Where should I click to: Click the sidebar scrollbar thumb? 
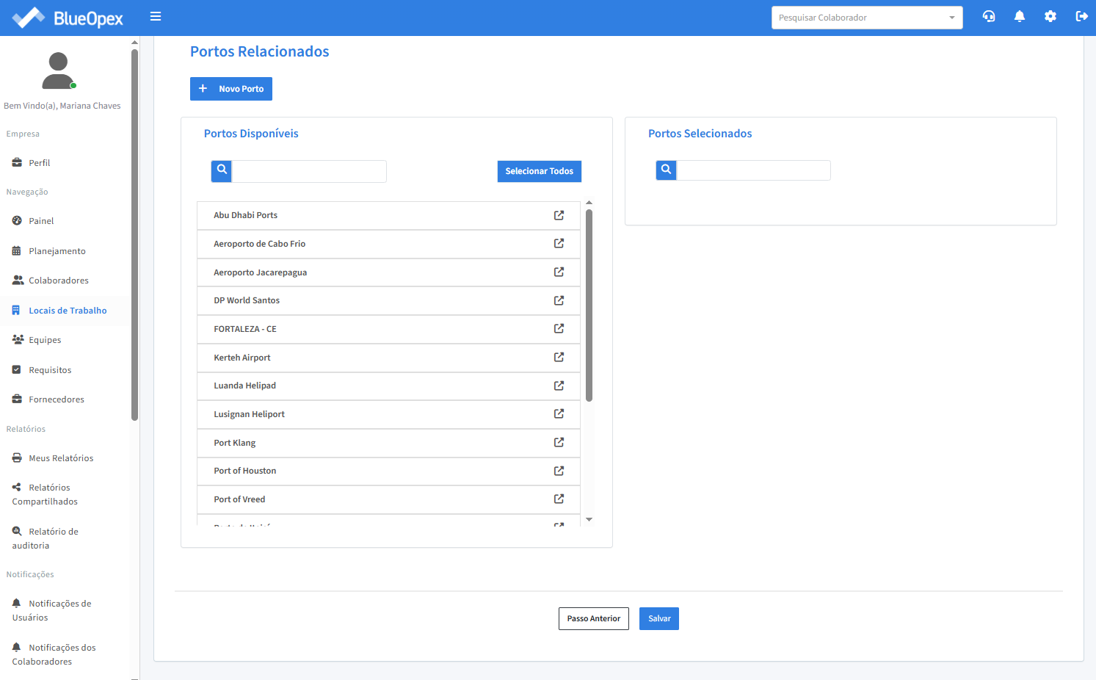tap(134, 235)
